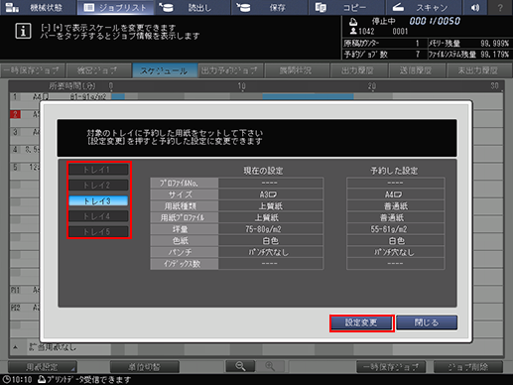Click the clock icon in status bar
The image size is (513, 385).
[6, 379]
